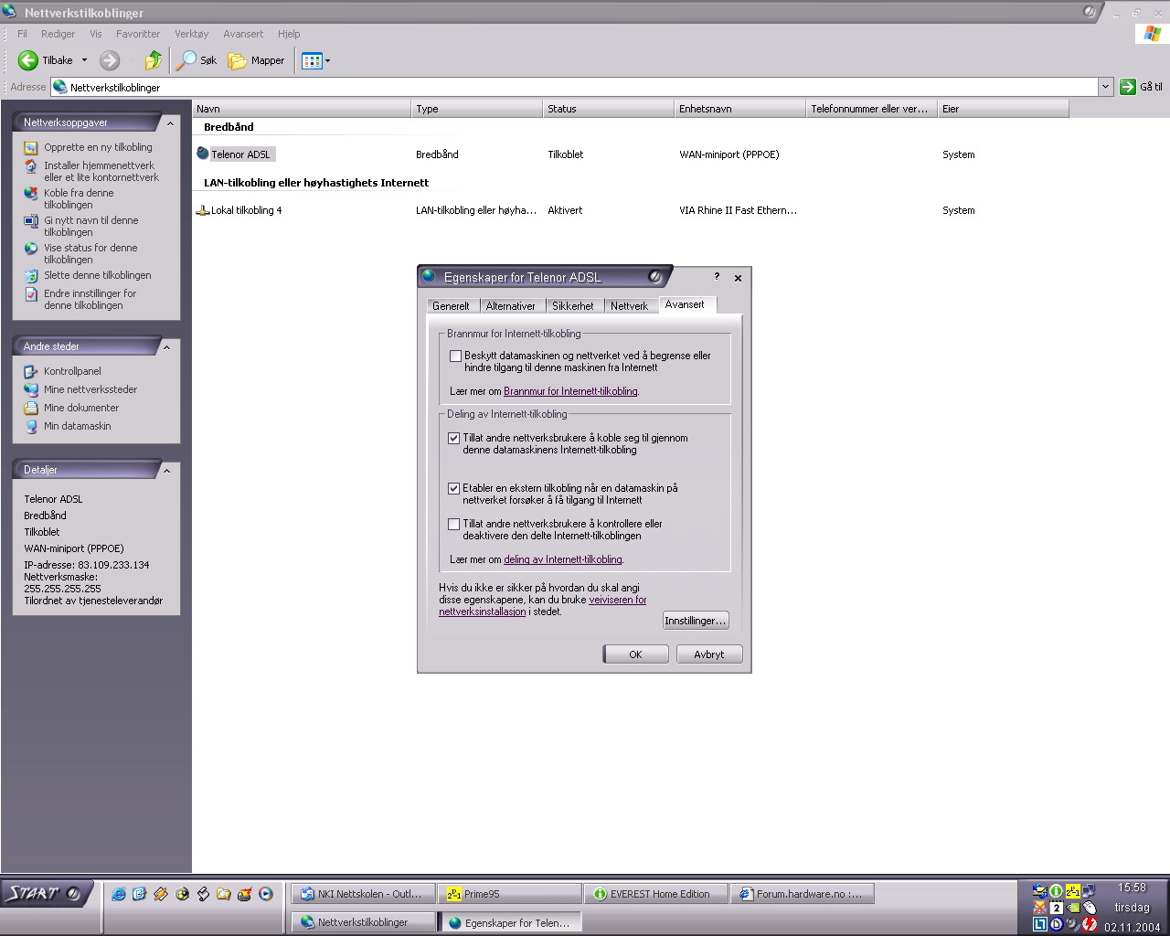Open Søk search magnifier

197,60
